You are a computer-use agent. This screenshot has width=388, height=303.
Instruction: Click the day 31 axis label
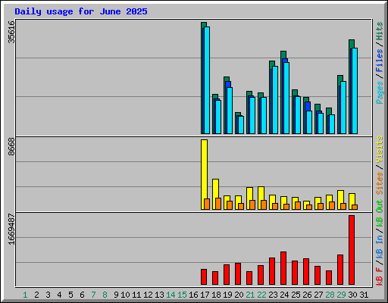364,295
